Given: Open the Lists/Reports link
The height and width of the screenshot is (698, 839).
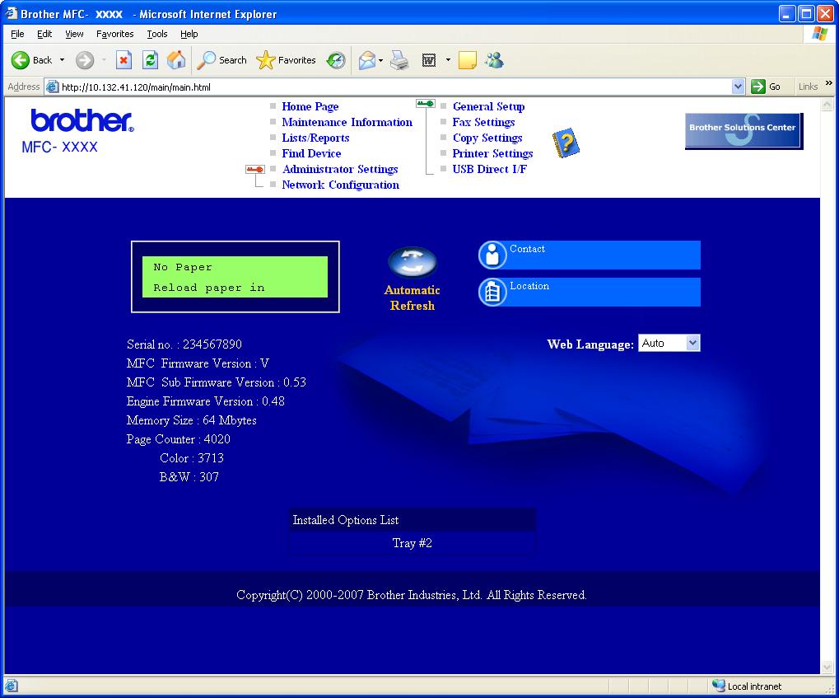Looking at the screenshot, I should tap(315, 138).
